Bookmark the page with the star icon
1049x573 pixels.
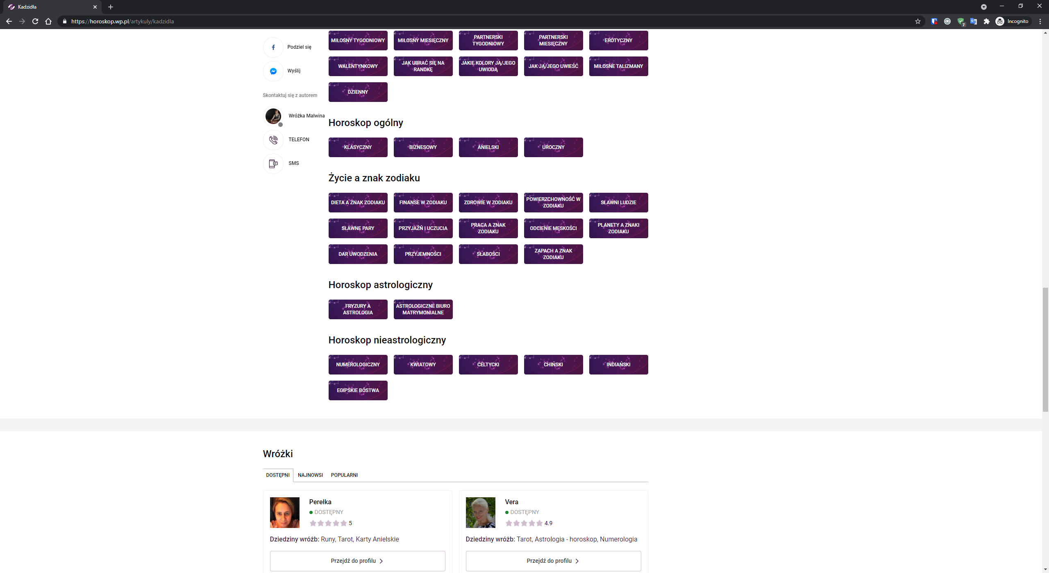pos(918,21)
